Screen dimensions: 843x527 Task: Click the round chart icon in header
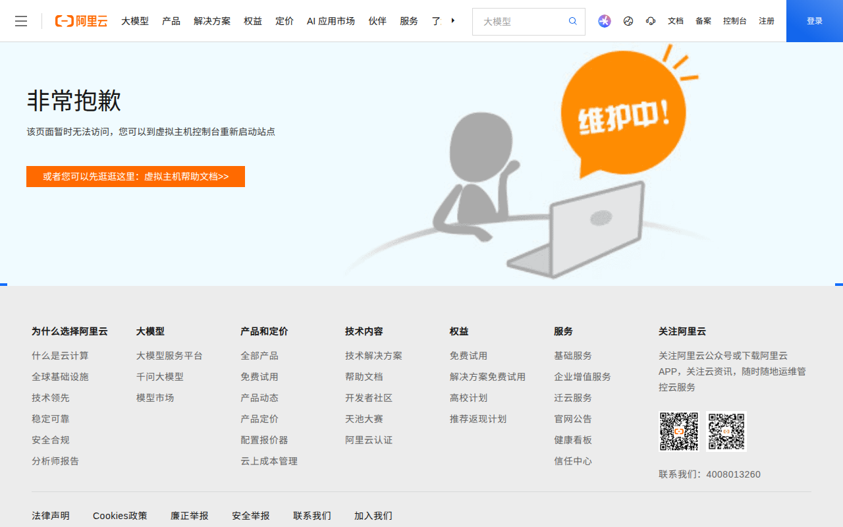point(628,21)
